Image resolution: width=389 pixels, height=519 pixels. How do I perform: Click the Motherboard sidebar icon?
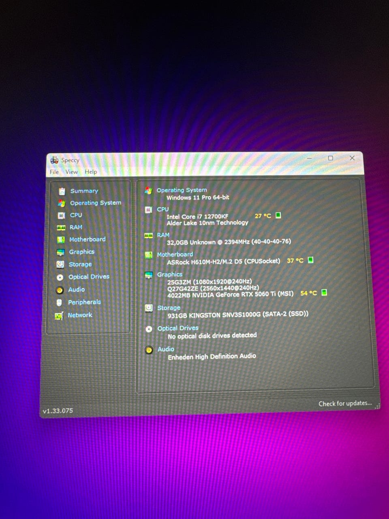click(x=61, y=240)
